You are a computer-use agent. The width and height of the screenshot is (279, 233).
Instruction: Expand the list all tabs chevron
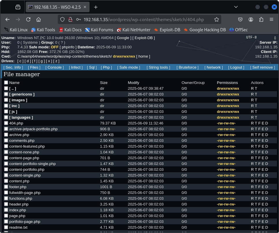click(236, 7)
